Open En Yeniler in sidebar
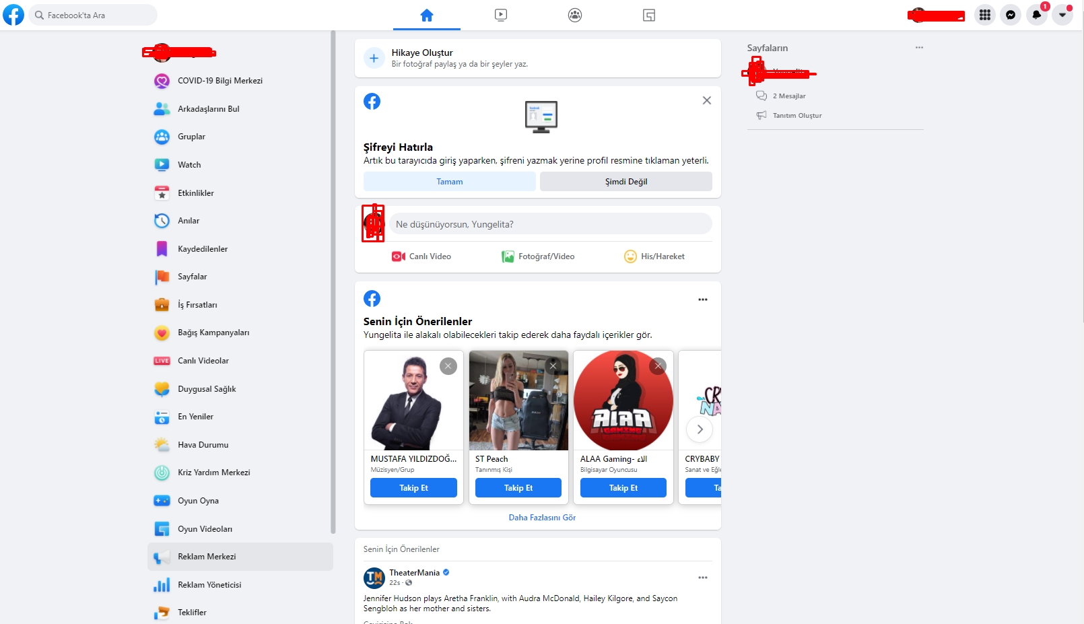The width and height of the screenshot is (1084, 624). pyautogui.click(x=240, y=417)
